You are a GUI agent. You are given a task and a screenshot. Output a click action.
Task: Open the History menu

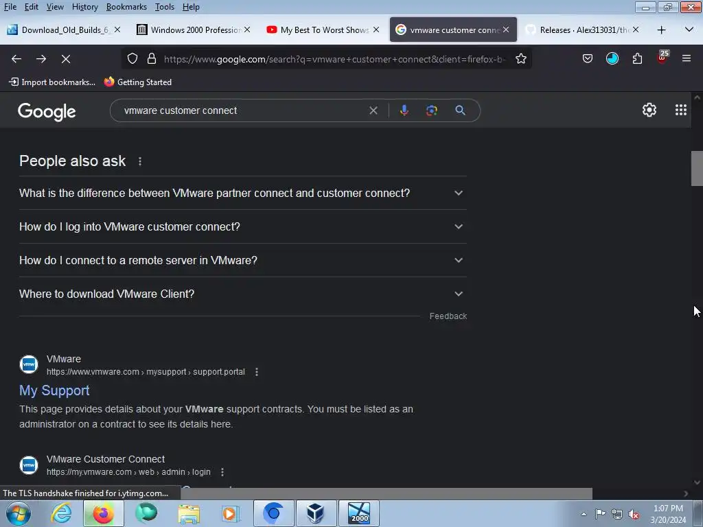coord(84,7)
